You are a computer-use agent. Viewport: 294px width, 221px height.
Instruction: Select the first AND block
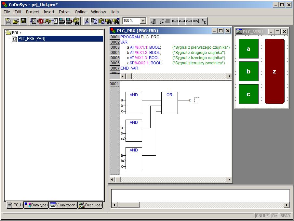coord(134,103)
